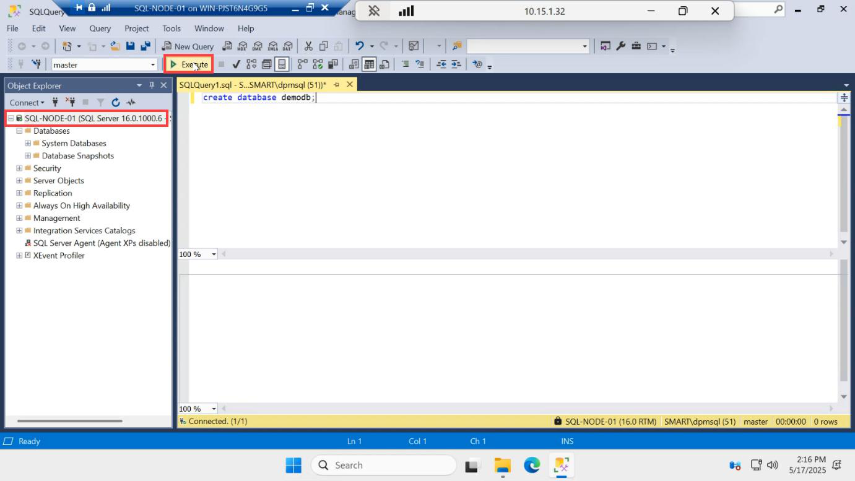This screenshot has width=855, height=481.
Task: Click Find in Files icon
Action: (x=457, y=46)
